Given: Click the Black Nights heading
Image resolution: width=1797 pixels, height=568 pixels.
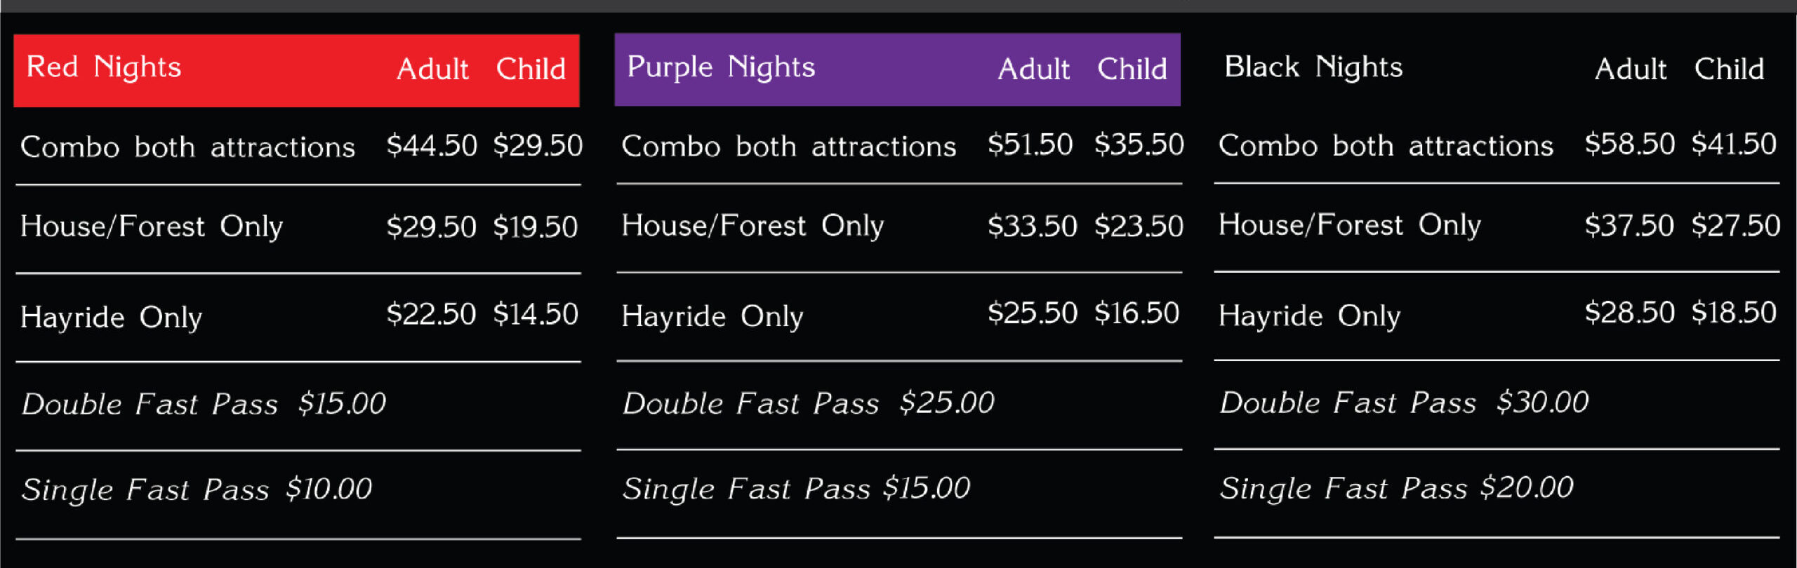Looking at the screenshot, I should (x=1313, y=68).
